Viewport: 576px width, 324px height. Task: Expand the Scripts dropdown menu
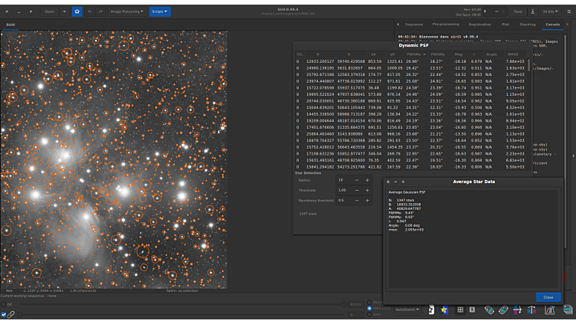pos(160,12)
